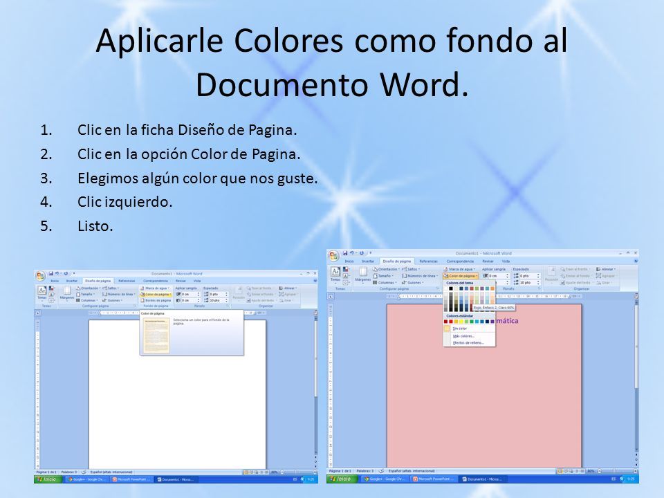Click Microsoft PowerPoint taskbar button under pink-page window
664x498 pixels.
coord(434,479)
